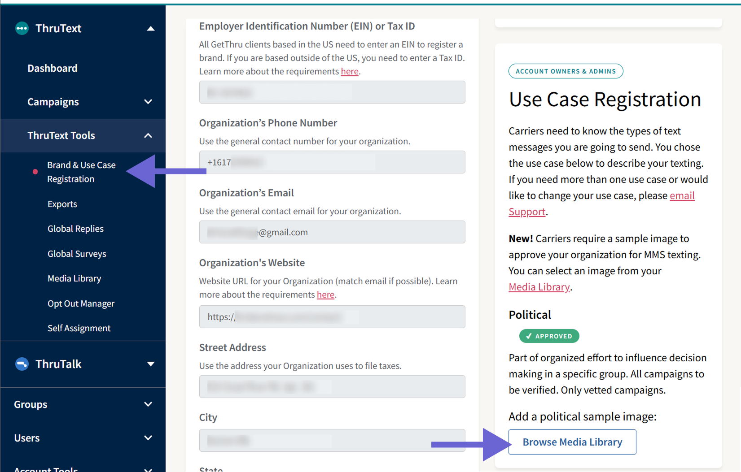Open the Dashboard page
The width and height of the screenshot is (741, 472).
[x=53, y=68]
